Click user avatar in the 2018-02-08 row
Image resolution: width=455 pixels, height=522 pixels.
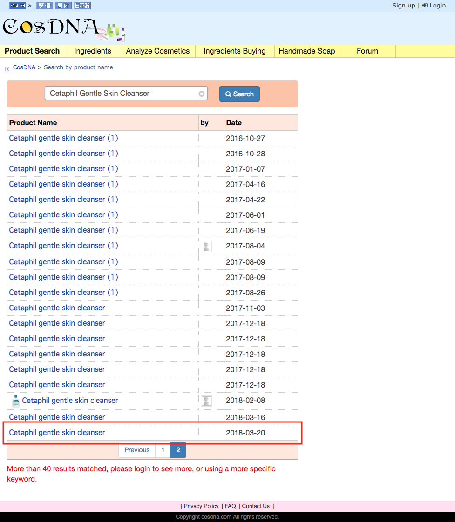(206, 401)
